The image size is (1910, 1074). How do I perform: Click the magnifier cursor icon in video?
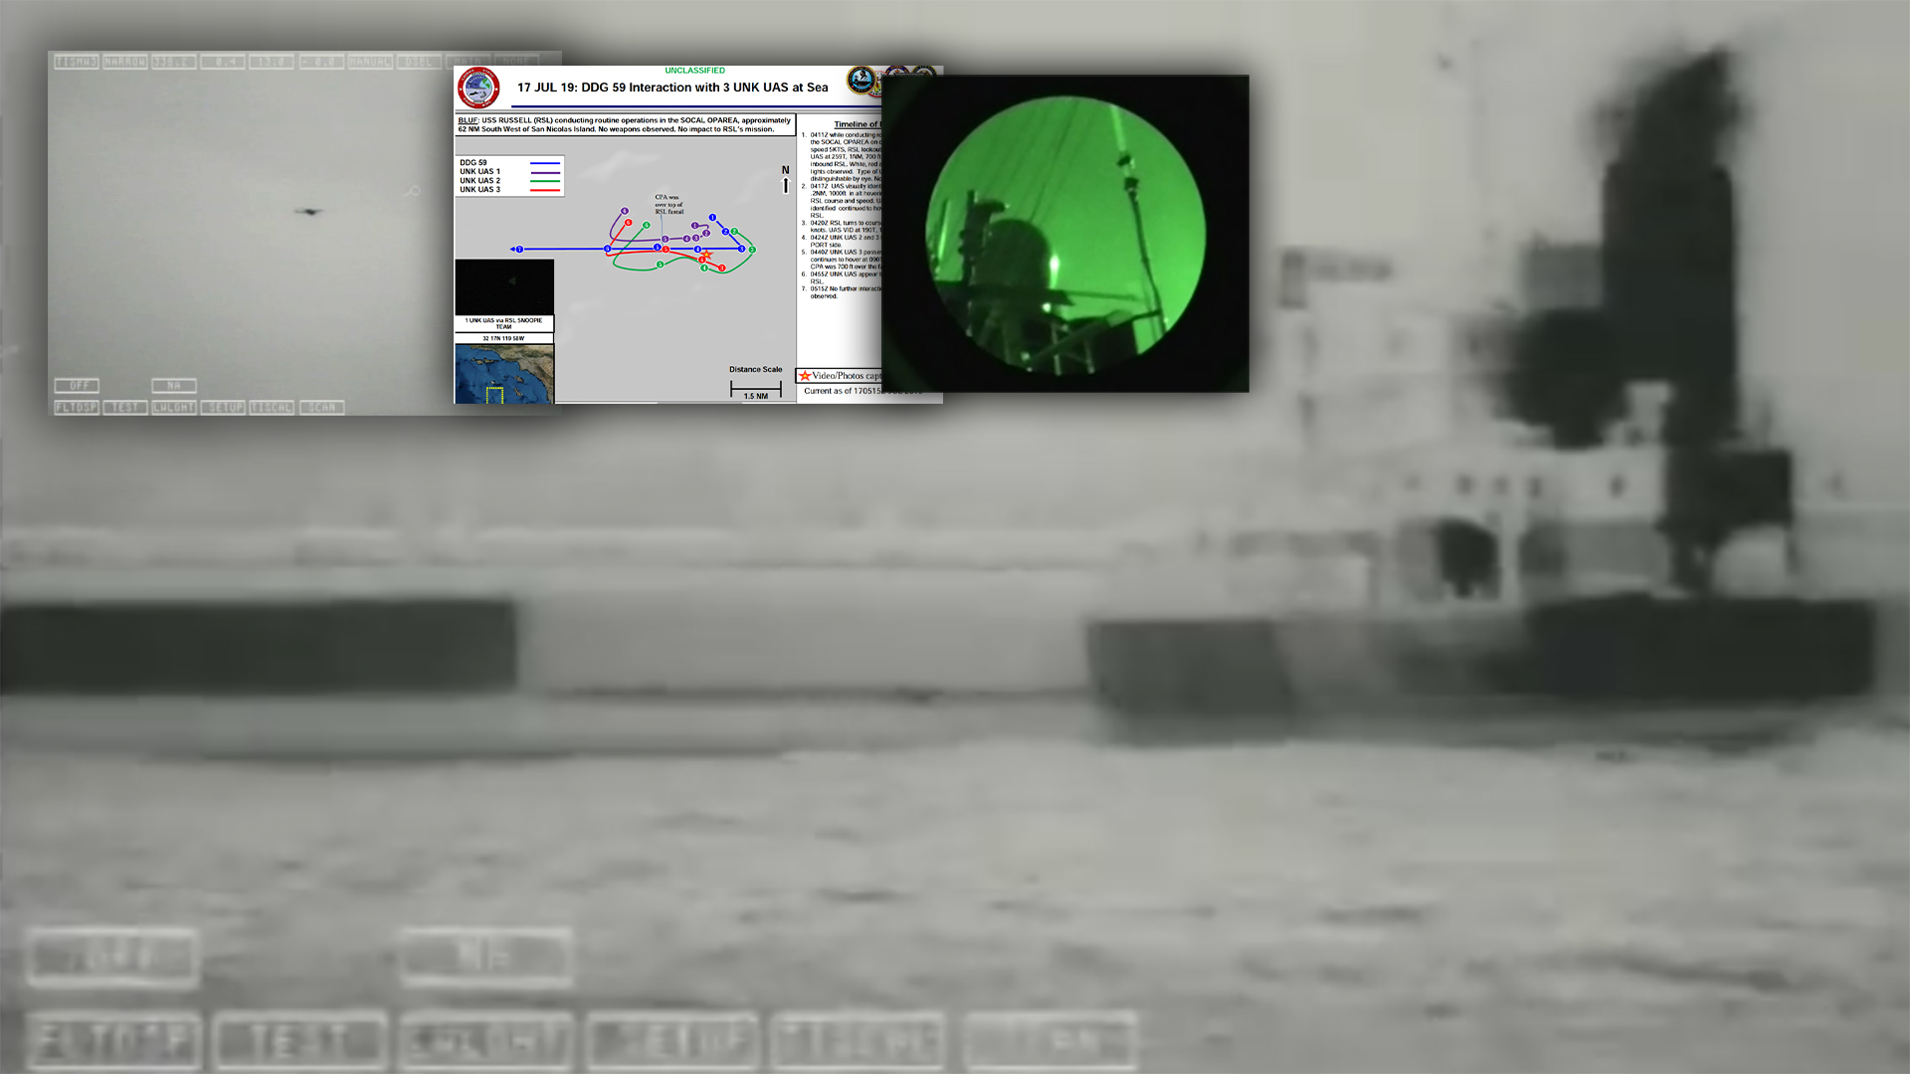[413, 190]
